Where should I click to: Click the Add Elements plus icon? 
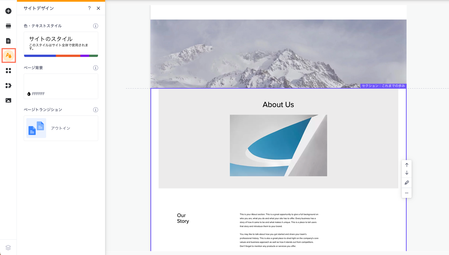pos(8,11)
